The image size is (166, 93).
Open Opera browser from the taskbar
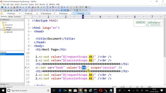(x=101, y=90)
